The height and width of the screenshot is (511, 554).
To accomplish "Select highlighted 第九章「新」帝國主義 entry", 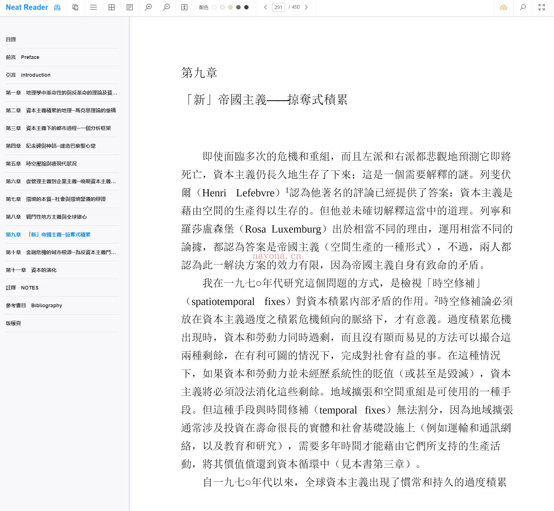I will 62,235.
